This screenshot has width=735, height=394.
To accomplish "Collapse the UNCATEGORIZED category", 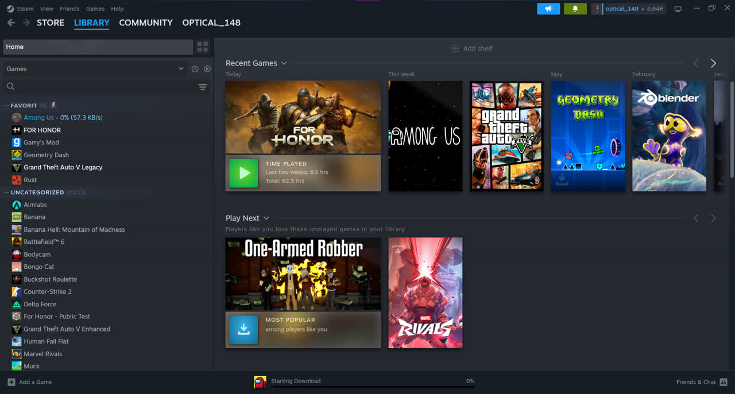I will (x=6, y=193).
